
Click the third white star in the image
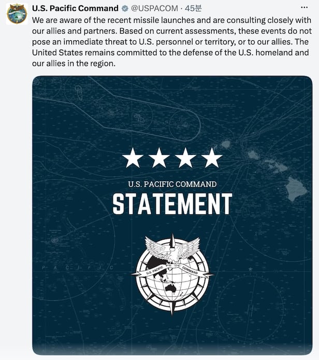tap(185, 158)
